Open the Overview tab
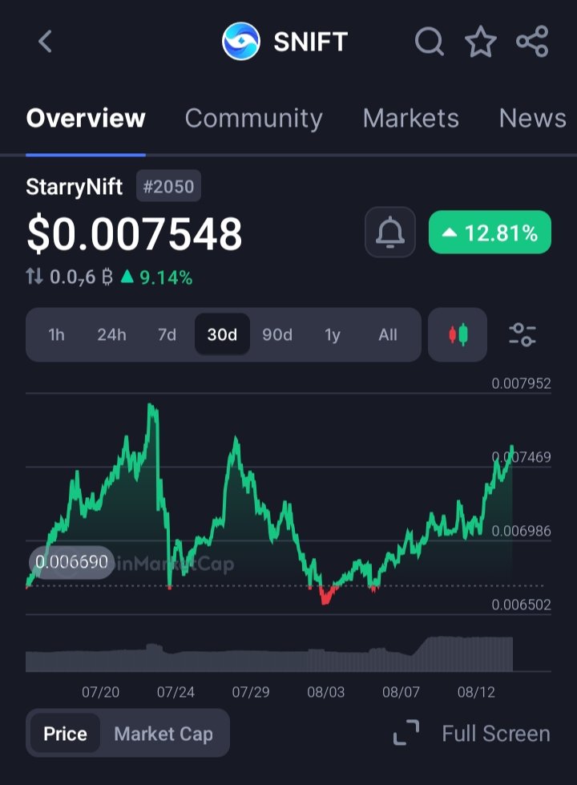Image resolution: width=577 pixels, height=785 pixels. click(86, 119)
